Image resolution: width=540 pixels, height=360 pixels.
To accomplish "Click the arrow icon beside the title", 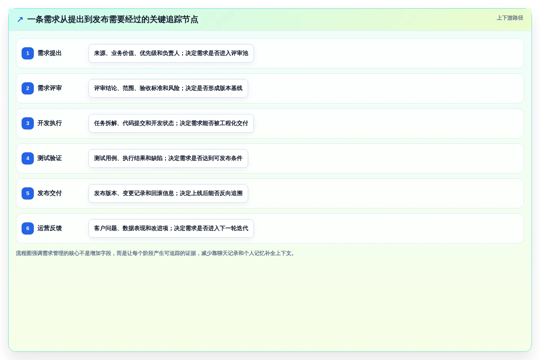I will pos(20,20).
